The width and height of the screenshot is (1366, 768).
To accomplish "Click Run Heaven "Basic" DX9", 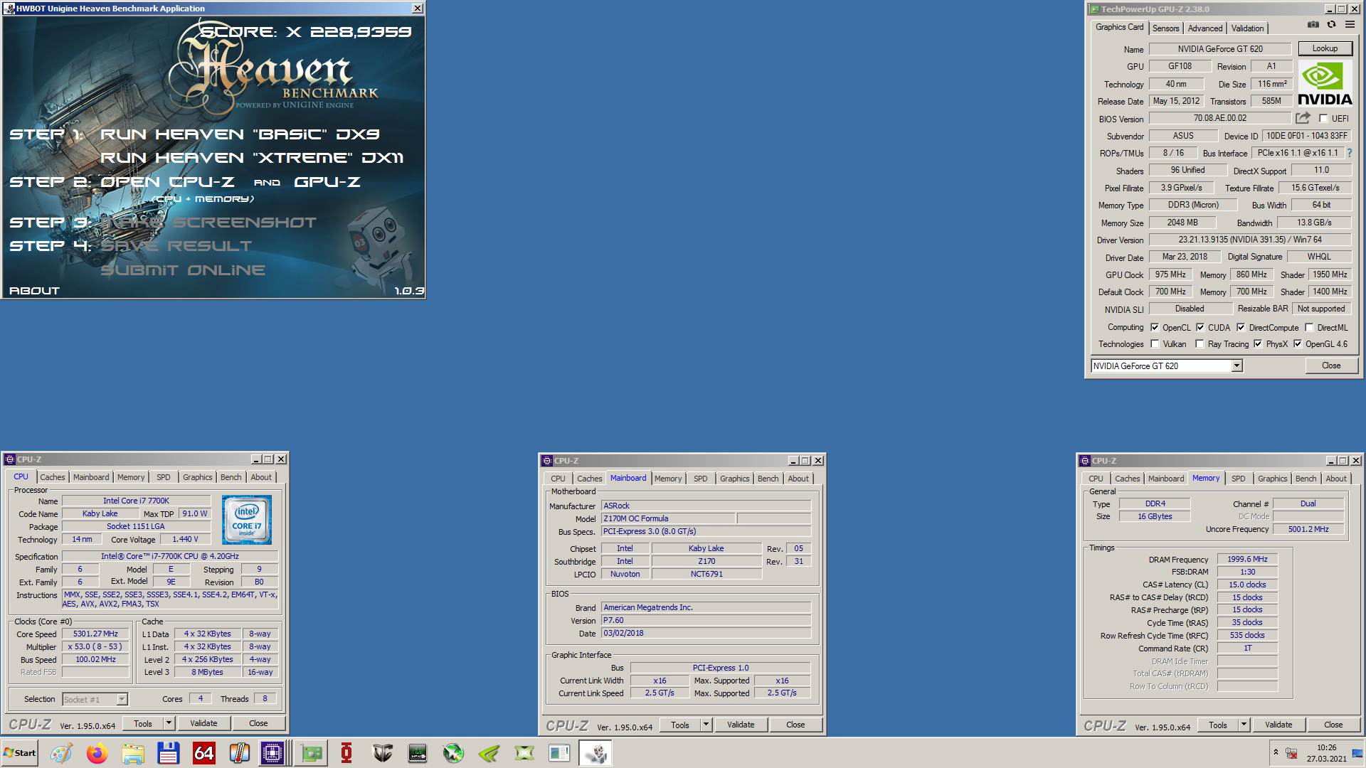I will (x=240, y=134).
